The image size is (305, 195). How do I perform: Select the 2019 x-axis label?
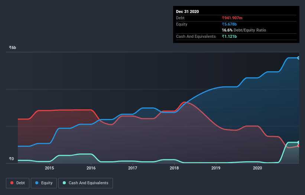point(216,168)
